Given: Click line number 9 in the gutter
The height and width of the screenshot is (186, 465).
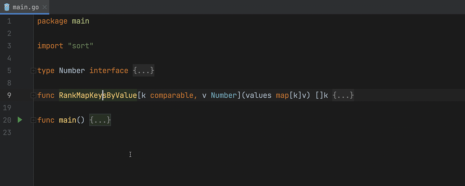Looking at the screenshot, I should pos(9,95).
